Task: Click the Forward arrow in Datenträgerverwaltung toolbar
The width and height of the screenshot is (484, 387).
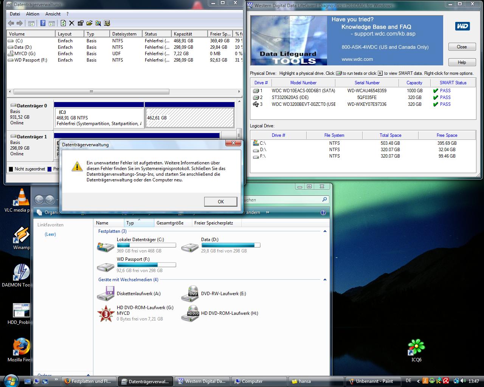Action: [20, 23]
